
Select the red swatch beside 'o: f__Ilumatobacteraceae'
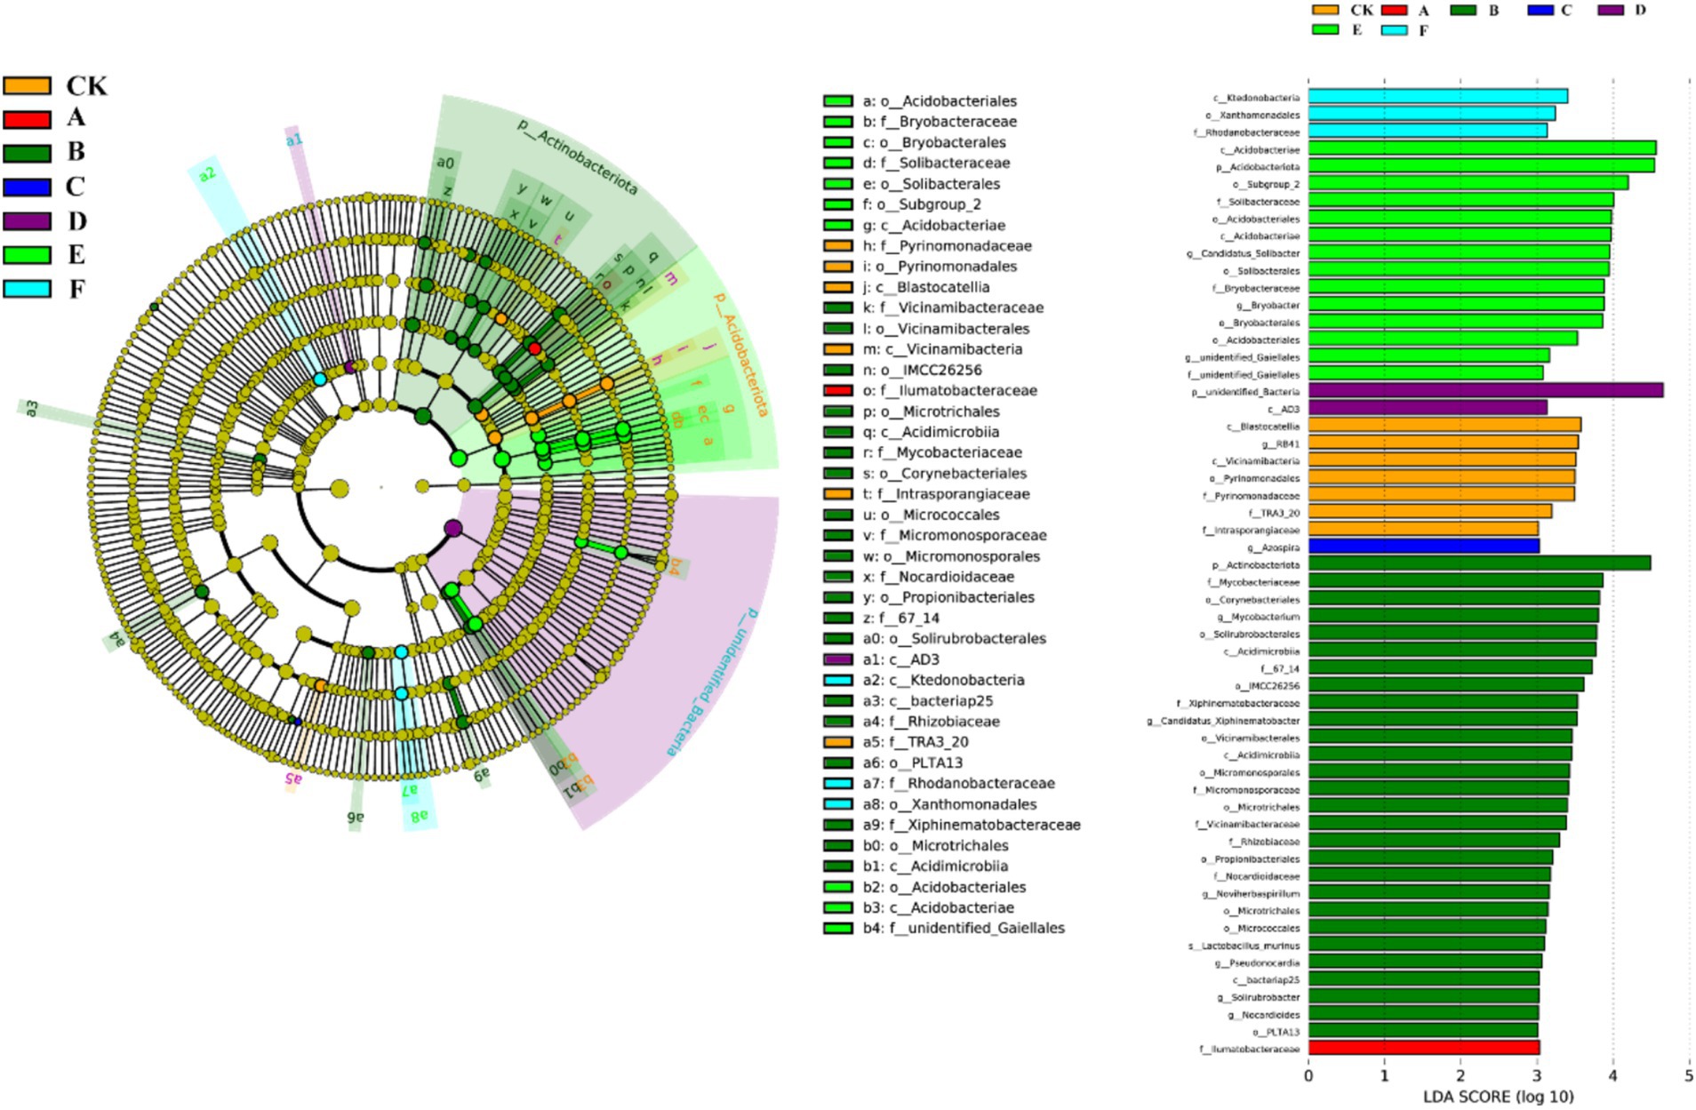pyautogui.click(x=837, y=391)
